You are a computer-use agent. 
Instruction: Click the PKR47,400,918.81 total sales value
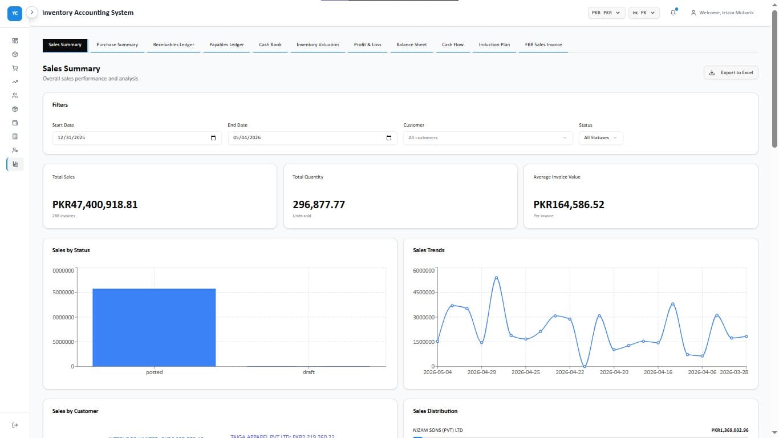coord(95,204)
